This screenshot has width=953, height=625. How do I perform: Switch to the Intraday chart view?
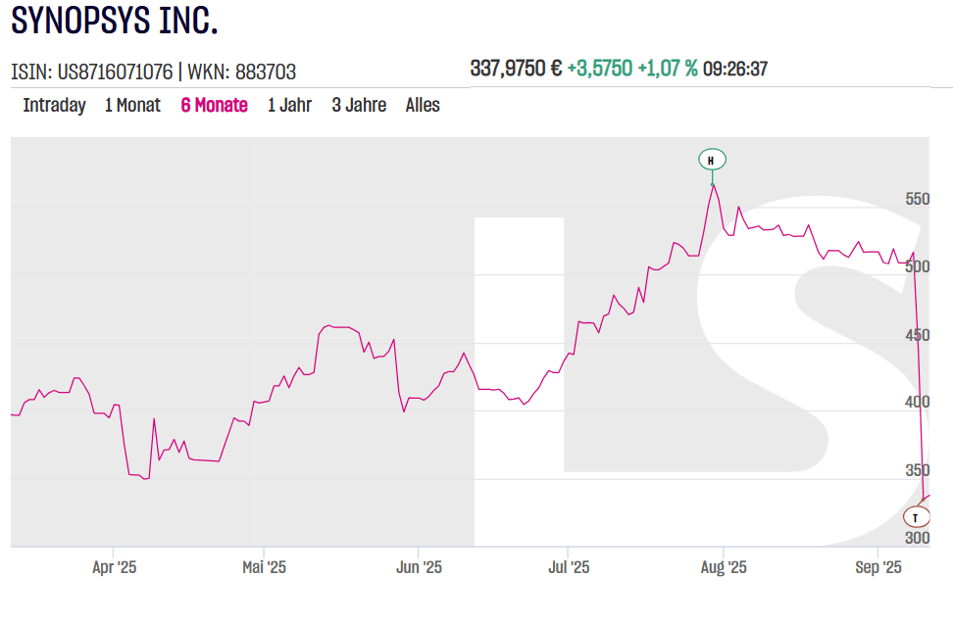point(54,105)
